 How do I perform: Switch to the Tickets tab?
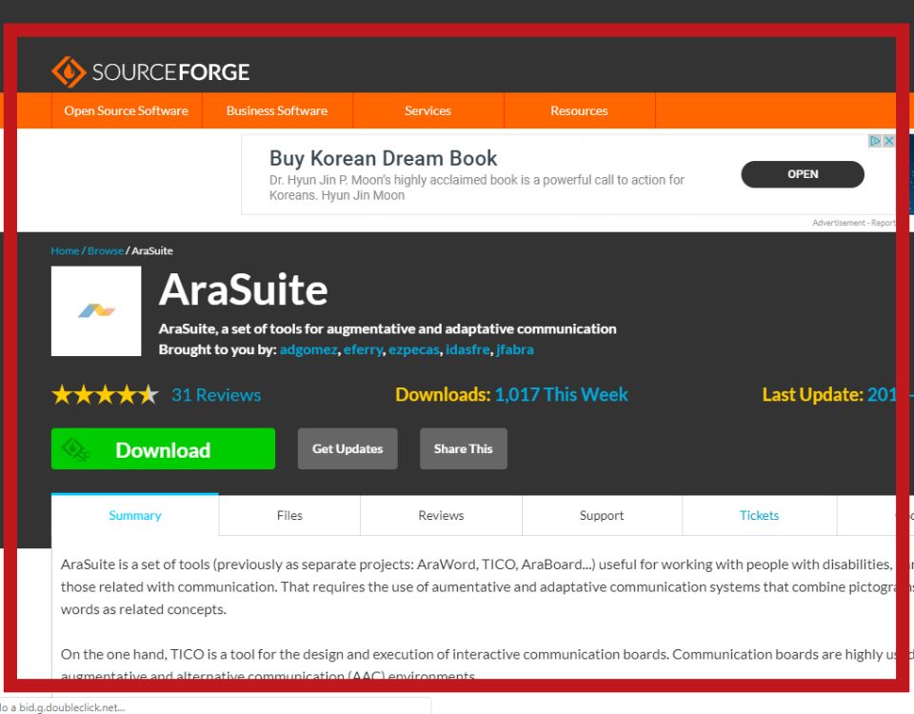(759, 515)
